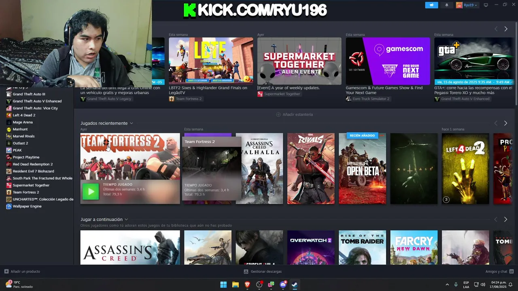
Task: Show hidden system tray icons chevron
Action: [x=447, y=285]
